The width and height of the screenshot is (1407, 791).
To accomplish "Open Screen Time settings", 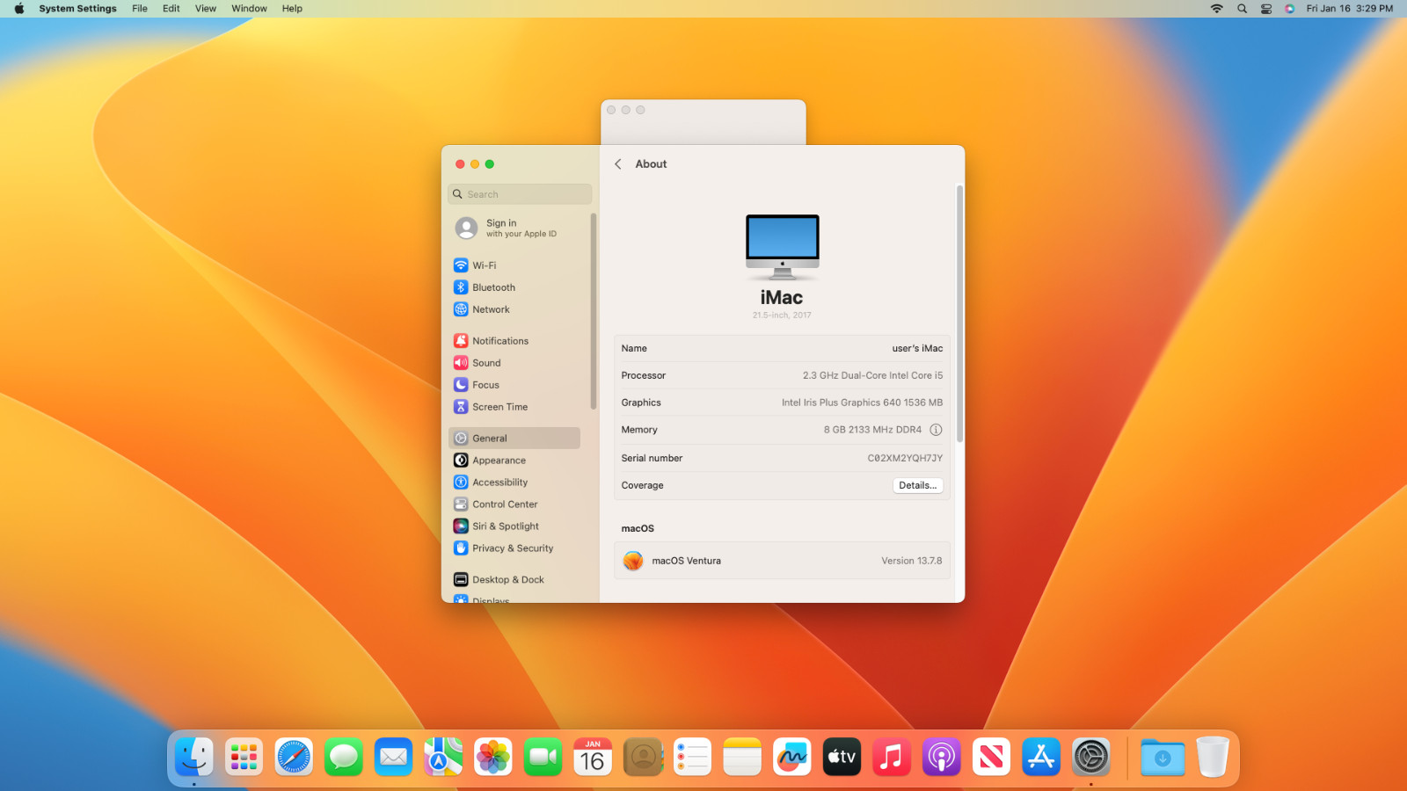I will coord(499,407).
